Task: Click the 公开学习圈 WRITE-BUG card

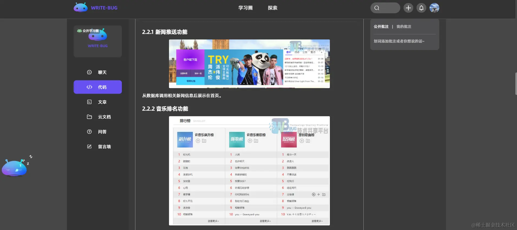Action: point(98,41)
